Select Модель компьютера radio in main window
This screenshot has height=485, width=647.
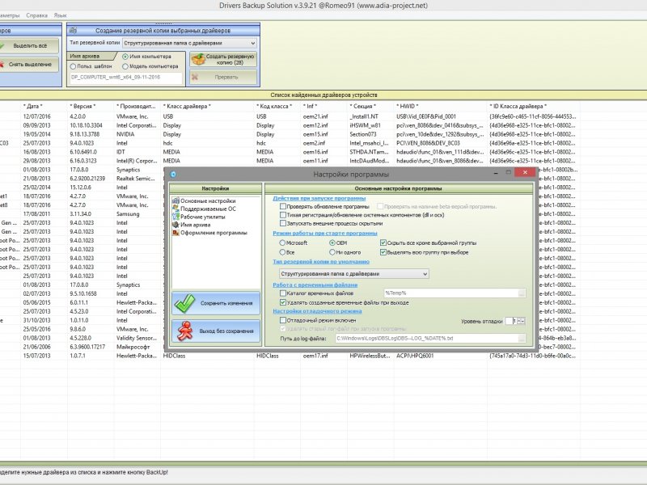pos(125,66)
